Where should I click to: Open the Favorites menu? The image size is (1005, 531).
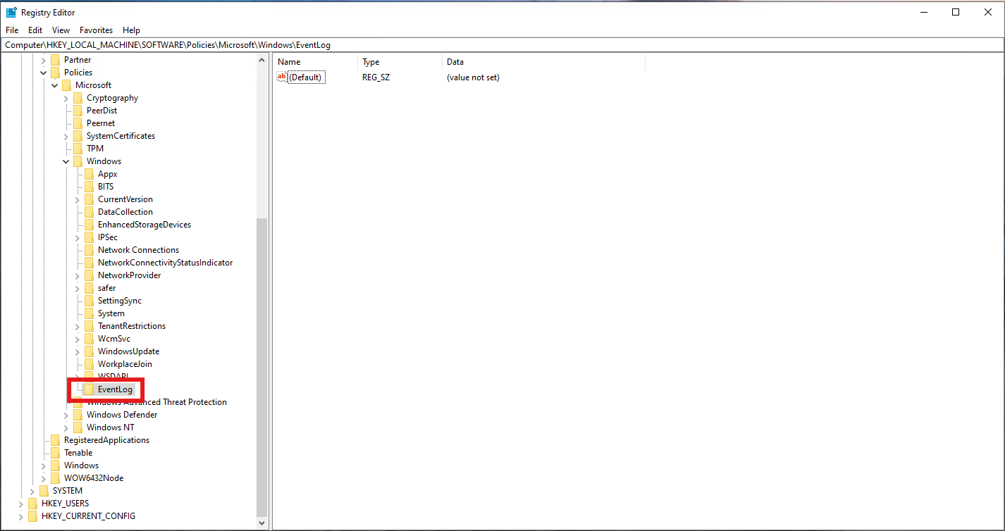click(96, 30)
